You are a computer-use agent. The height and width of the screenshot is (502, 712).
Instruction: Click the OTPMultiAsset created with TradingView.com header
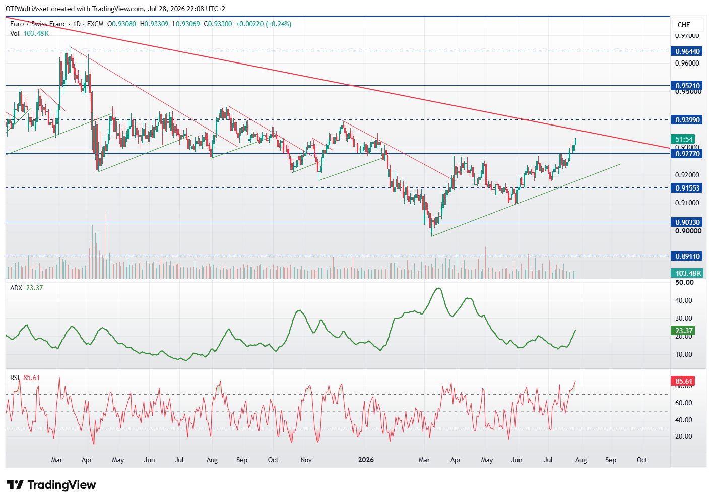click(x=115, y=9)
